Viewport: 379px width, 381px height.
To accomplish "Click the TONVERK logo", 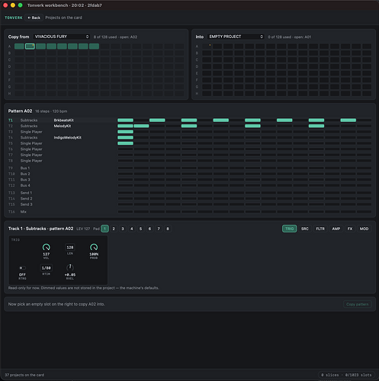I will 14,18.
